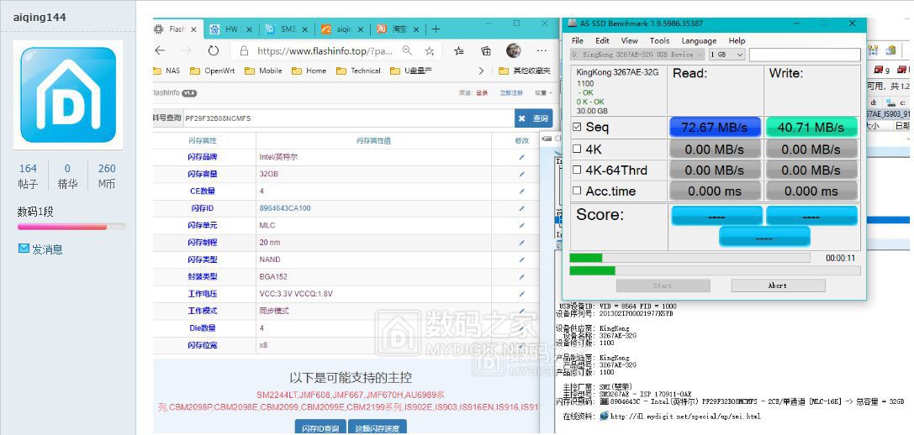Image resolution: width=914 pixels, height=435 pixels.
Task: Go back using the browser back arrow
Action: [161, 50]
